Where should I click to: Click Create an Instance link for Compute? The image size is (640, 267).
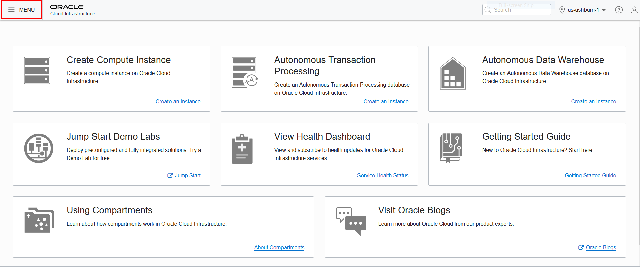pyautogui.click(x=178, y=102)
